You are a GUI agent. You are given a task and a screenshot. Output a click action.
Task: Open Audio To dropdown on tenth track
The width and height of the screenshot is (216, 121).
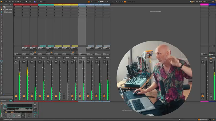point(90,54)
